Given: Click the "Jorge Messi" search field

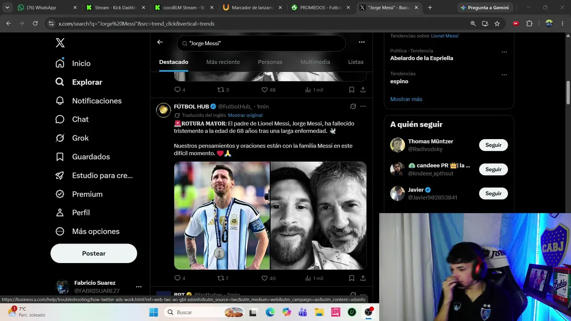Looking at the screenshot, I should point(261,43).
